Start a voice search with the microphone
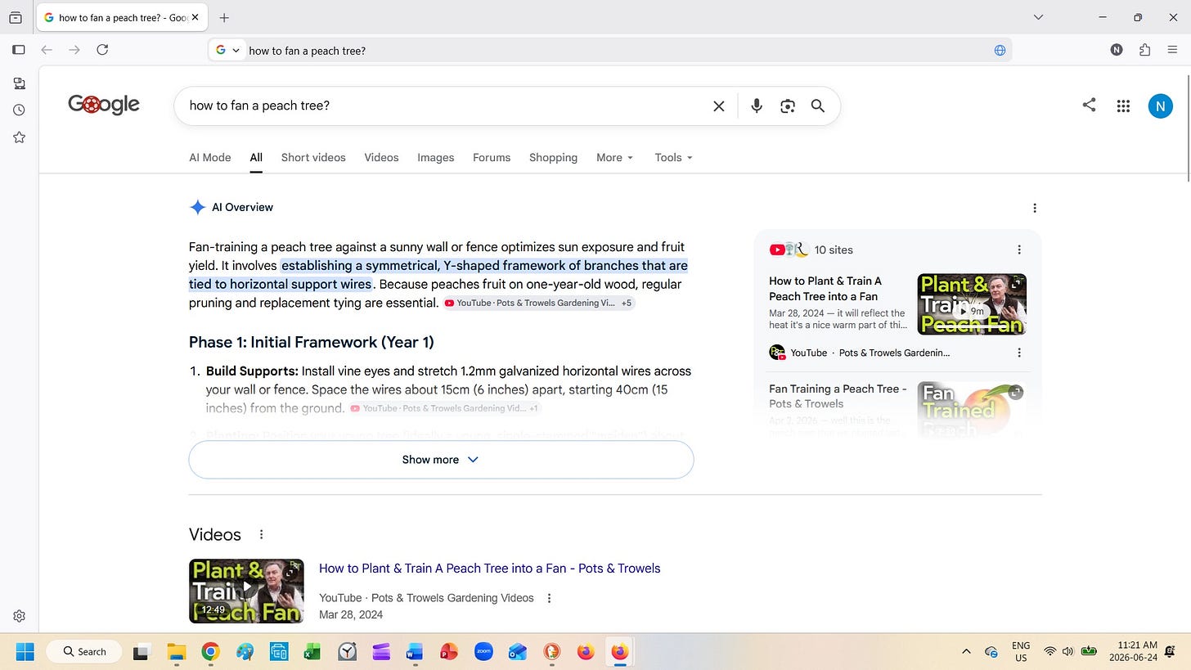Image resolution: width=1191 pixels, height=670 pixels. 757,106
